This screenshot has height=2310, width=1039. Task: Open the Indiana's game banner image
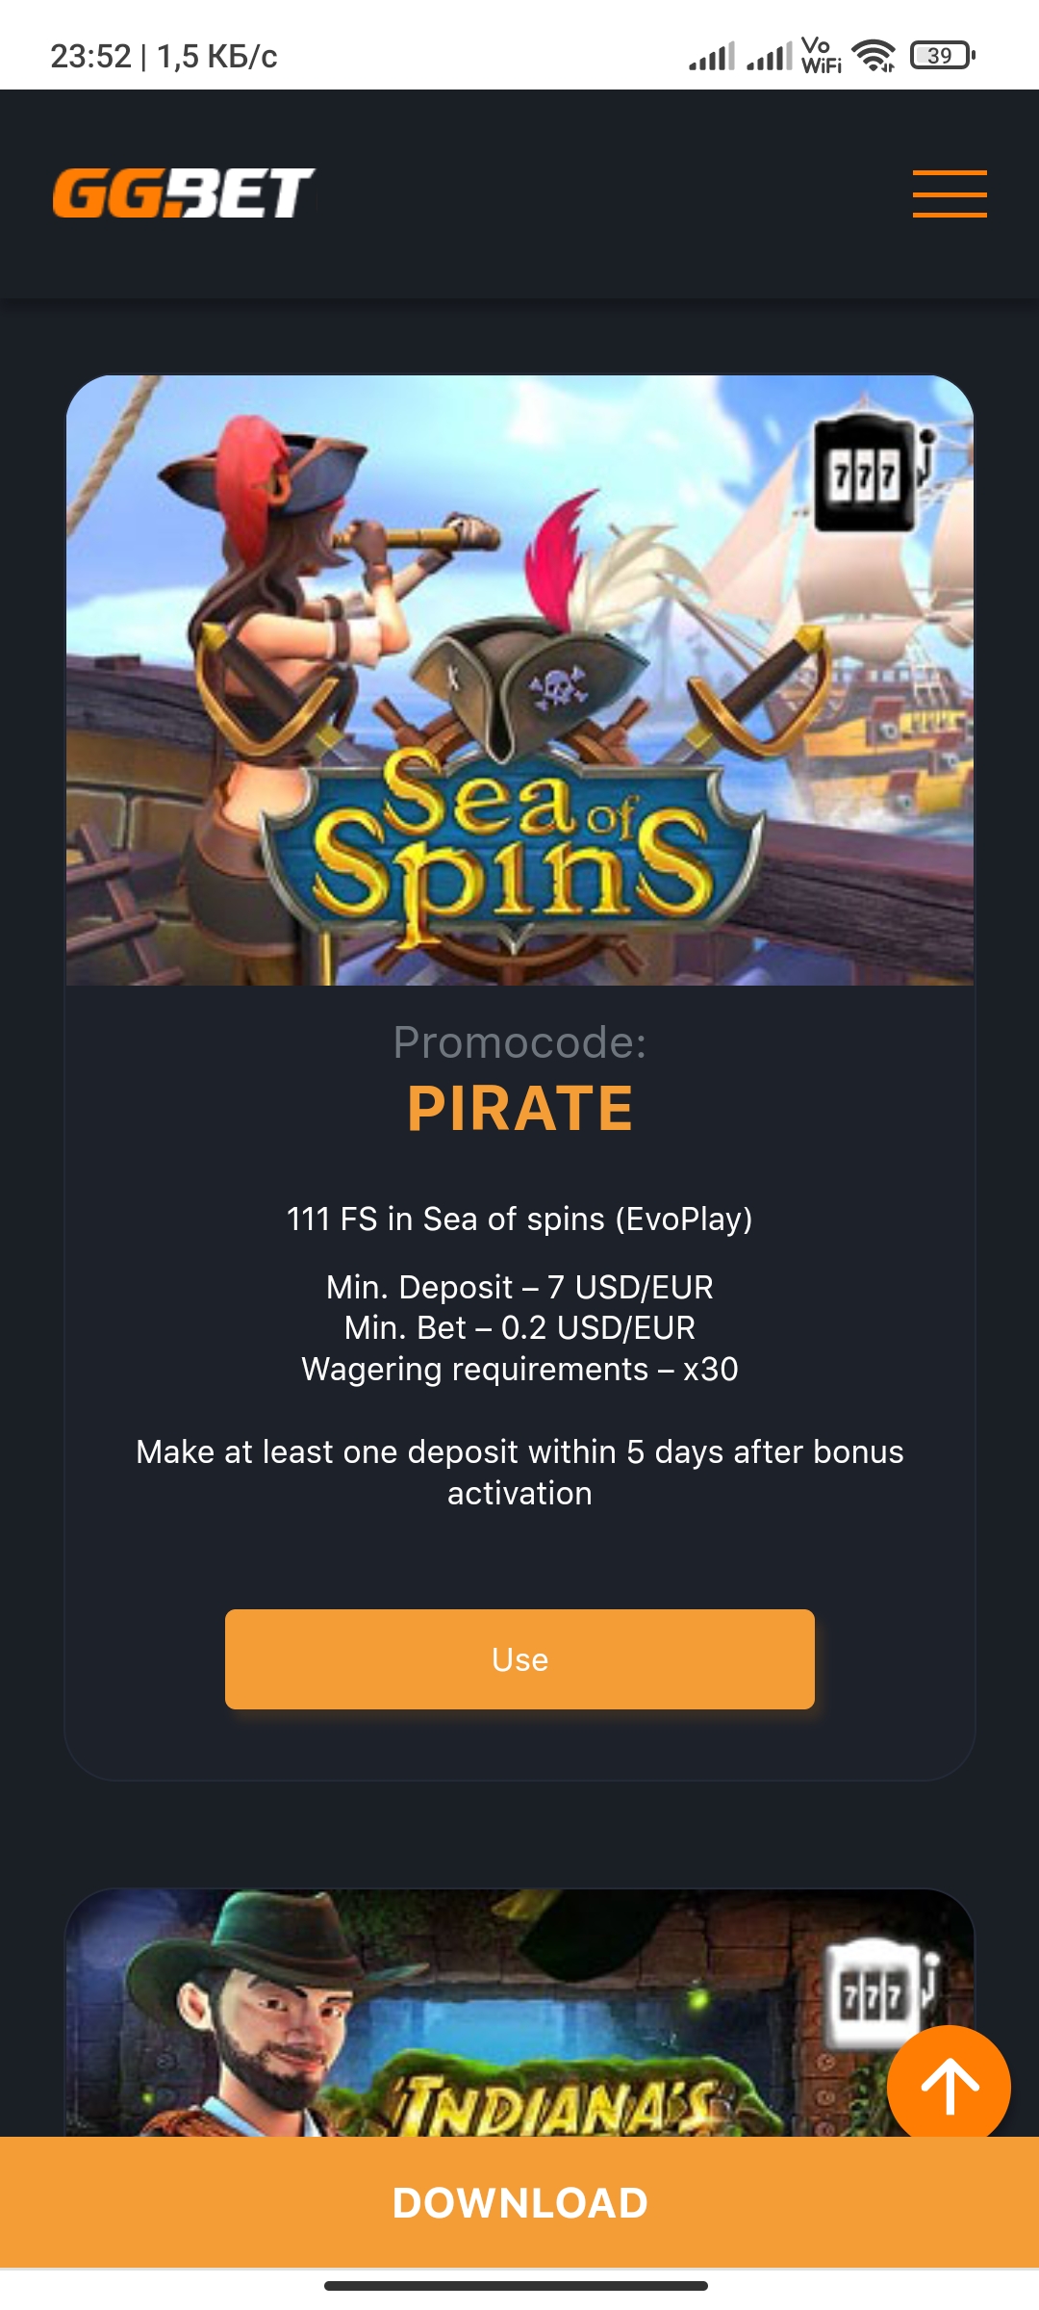tap(519, 2013)
